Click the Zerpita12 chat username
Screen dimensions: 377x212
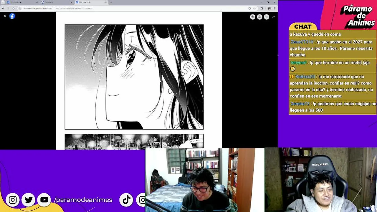(x=300, y=104)
